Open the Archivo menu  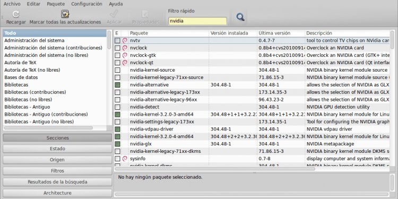pos(12,4)
